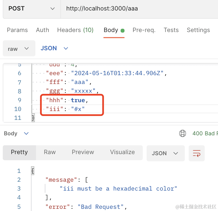The width and height of the screenshot is (218, 211).
Task: Open the response JSON format dropdown
Action: (x=165, y=153)
